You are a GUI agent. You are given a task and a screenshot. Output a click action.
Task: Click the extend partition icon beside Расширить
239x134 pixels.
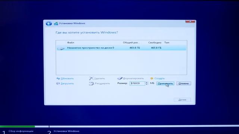91,83
